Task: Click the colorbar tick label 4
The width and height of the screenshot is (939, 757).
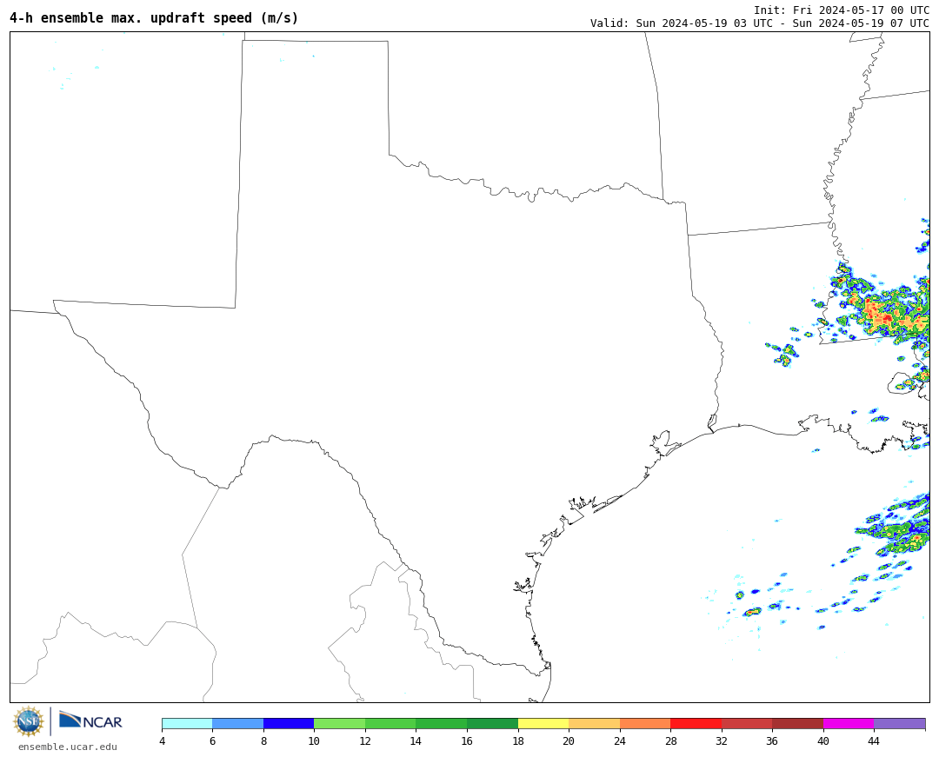Action: coord(163,740)
